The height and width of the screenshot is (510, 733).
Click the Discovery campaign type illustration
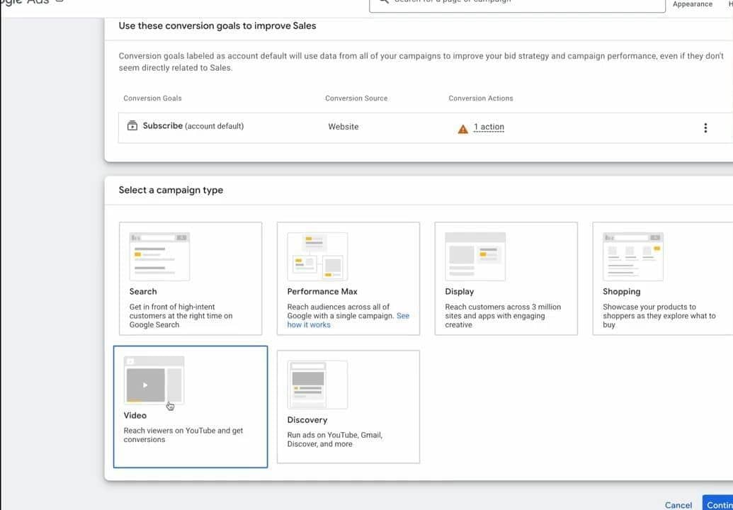pos(317,385)
